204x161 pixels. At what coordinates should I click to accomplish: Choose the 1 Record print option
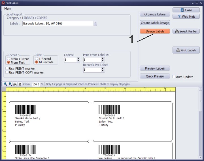[37, 59]
